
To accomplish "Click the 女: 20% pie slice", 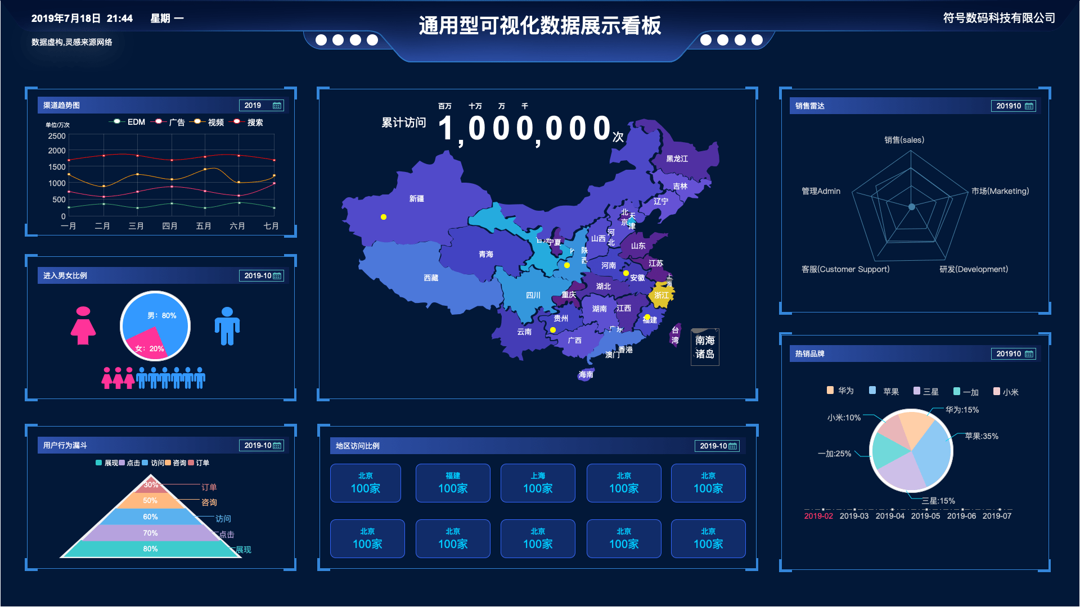I will click(x=150, y=348).
